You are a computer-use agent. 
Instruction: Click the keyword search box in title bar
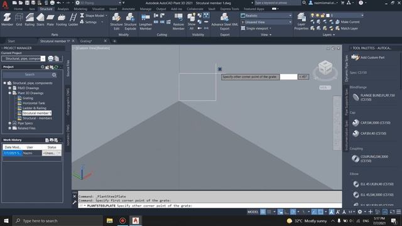(277, 3)
